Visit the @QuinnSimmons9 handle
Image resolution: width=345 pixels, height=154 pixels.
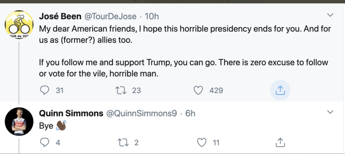point(142,113)
